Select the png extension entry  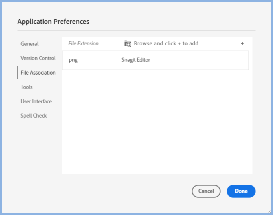73,60
